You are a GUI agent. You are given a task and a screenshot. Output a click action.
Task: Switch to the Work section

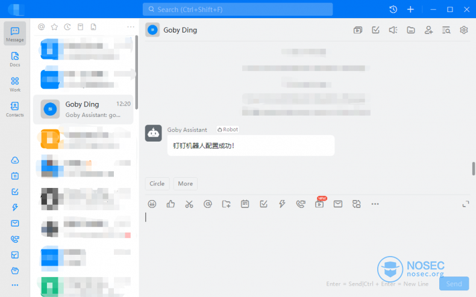point(14,84)
